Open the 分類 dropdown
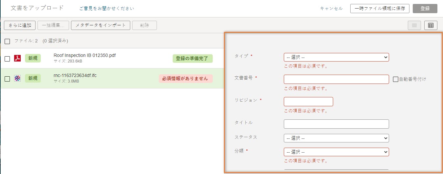 click(x=336, y=152)
